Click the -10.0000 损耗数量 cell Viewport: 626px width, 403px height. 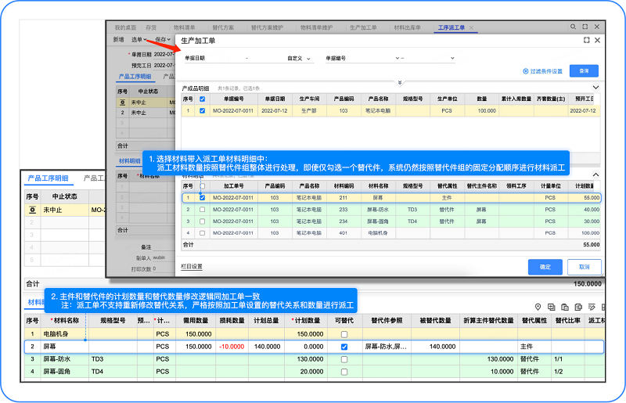pos(232,347)
